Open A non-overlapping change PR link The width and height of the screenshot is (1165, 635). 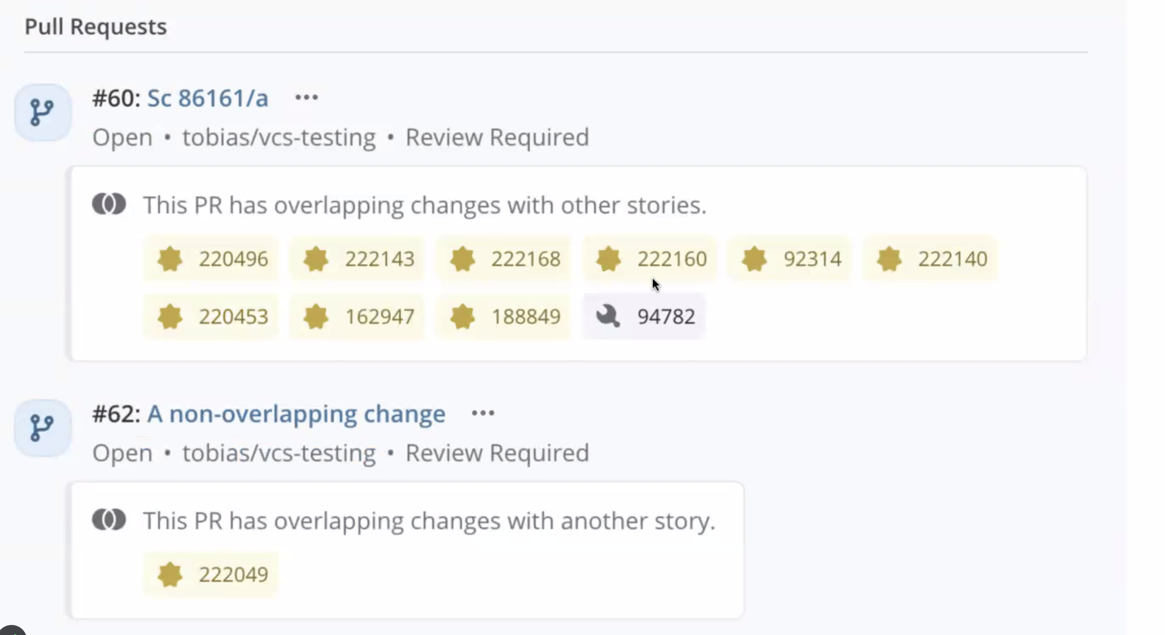(296, 414)
